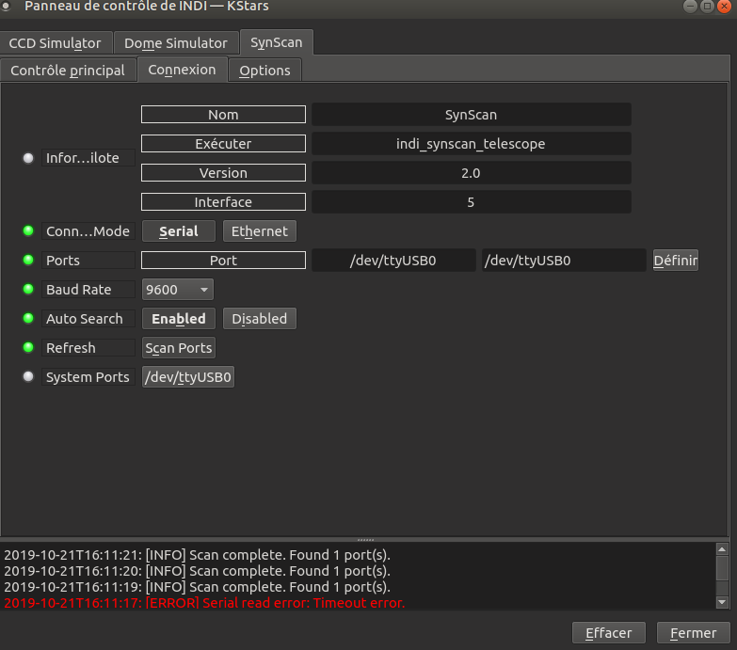Click the Scan Ports button
Screen dimensions: 737x650
pos(179,347)
